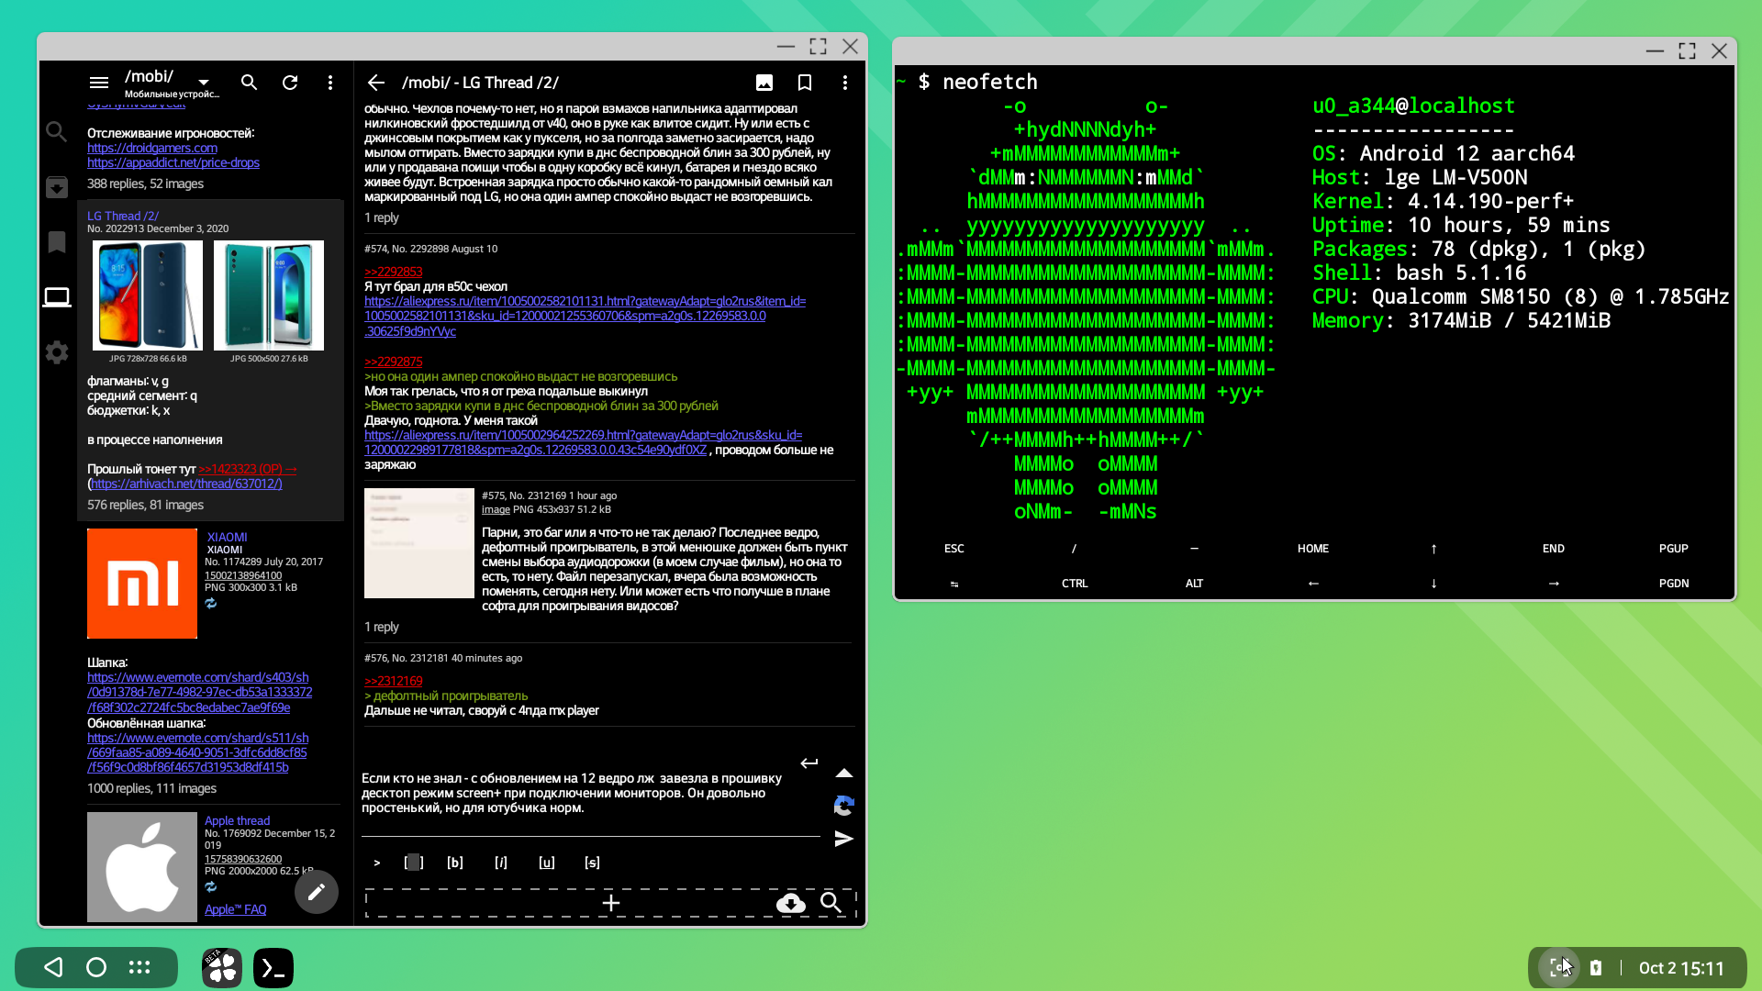Click the search icon in the /mobi/ catalog toolbar
Image resolution: width=1762 pixels, height=991 pixels.
point(249,83)
